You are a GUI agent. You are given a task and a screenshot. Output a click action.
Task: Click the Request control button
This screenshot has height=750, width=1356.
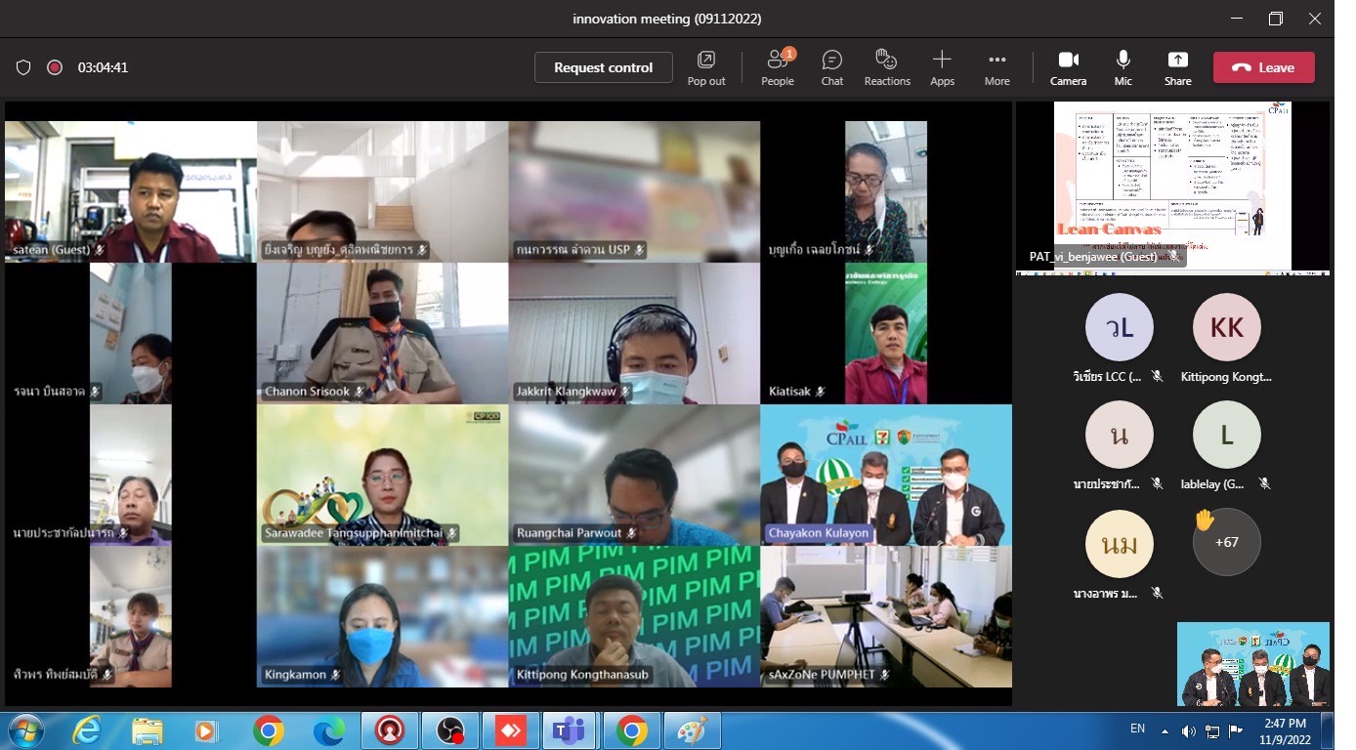[x=603, y=67]
